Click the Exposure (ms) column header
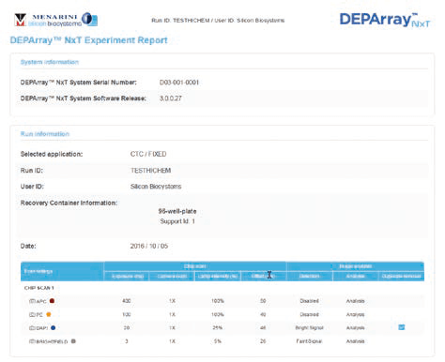445x362 pixels. tap(128, 276)
